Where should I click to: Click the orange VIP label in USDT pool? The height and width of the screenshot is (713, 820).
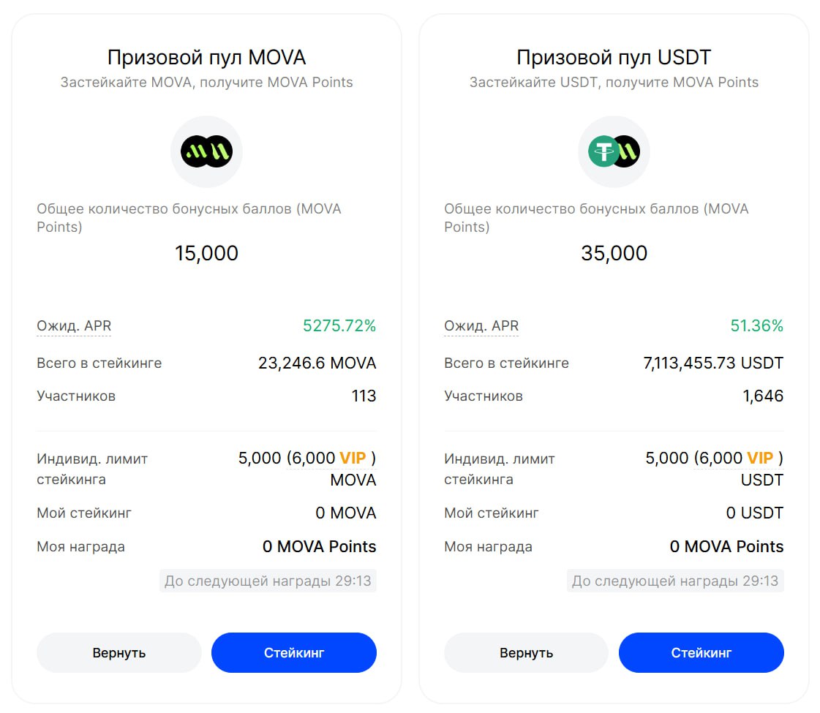pyautogui.click(x=760, y=459)
